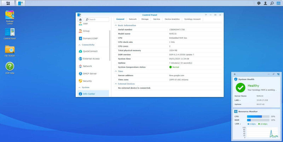The image size is (283, 142).
Task: Open the LAN dropdown in Resource Monitor
Action: tap(237, 124)
